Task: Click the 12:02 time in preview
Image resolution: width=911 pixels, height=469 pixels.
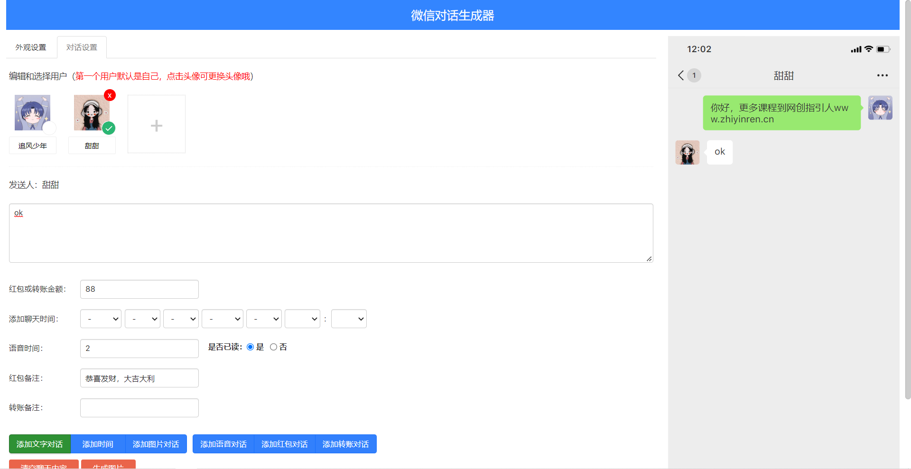Action: click(699, 49)
